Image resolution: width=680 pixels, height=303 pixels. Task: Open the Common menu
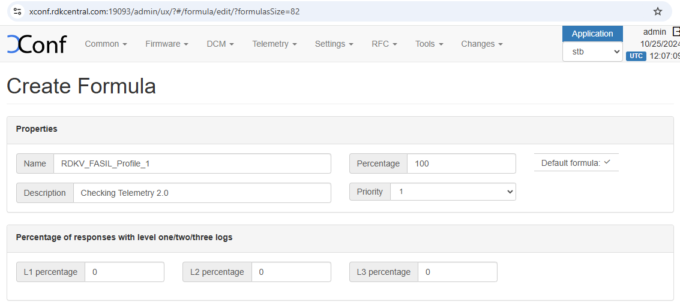click(106, 44)
